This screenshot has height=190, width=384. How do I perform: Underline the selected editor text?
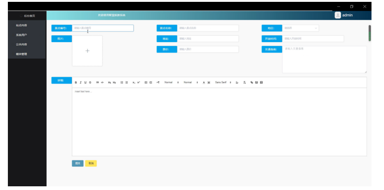(x=85, y=83)
